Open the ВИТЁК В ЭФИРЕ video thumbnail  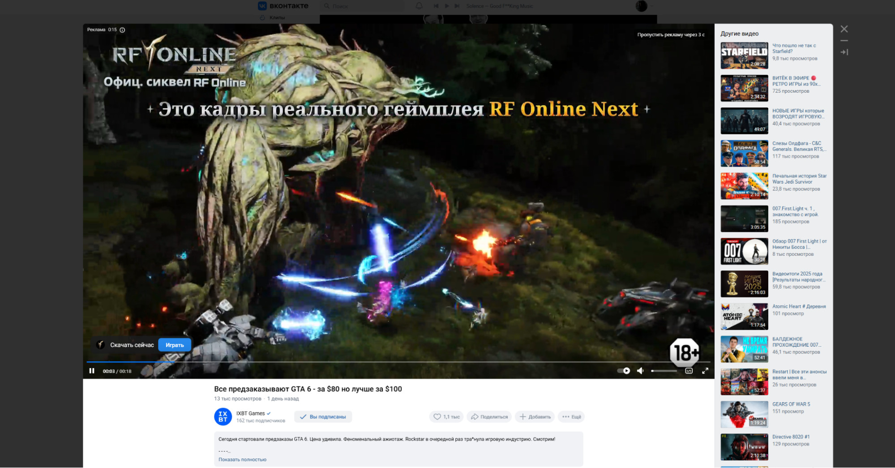click(744, 88)
